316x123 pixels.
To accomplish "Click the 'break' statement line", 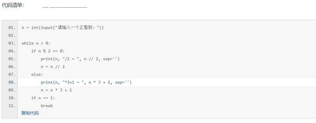I will [x=47, y=106].
